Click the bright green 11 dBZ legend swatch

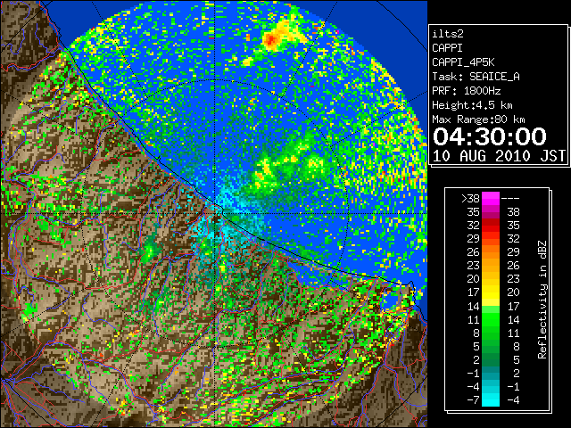pos(491,319)
